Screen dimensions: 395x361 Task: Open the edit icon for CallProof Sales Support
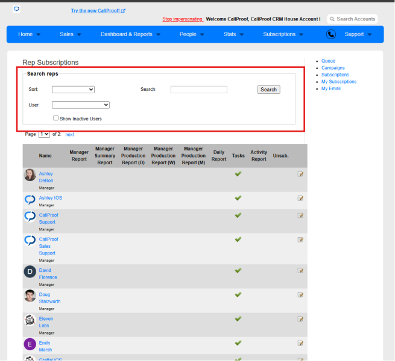pos(300,239)
